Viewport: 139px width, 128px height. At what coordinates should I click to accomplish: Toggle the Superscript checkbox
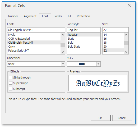(x=11, y=83)
